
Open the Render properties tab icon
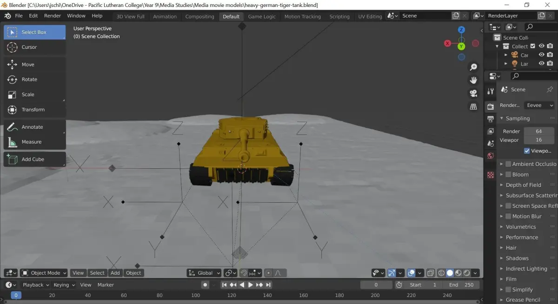pos(490,106)
